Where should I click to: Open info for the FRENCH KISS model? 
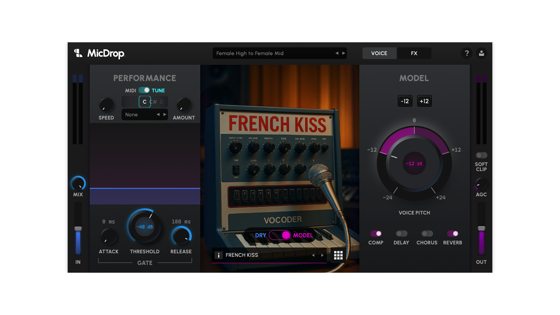pyautogui.click(x=219, y=255)
